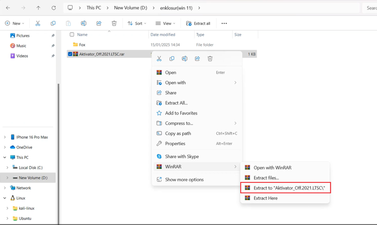This screenshot has height=225, width=377.
Task: Click the Share icon in the toolbar
Action: (x=99, y=23)
